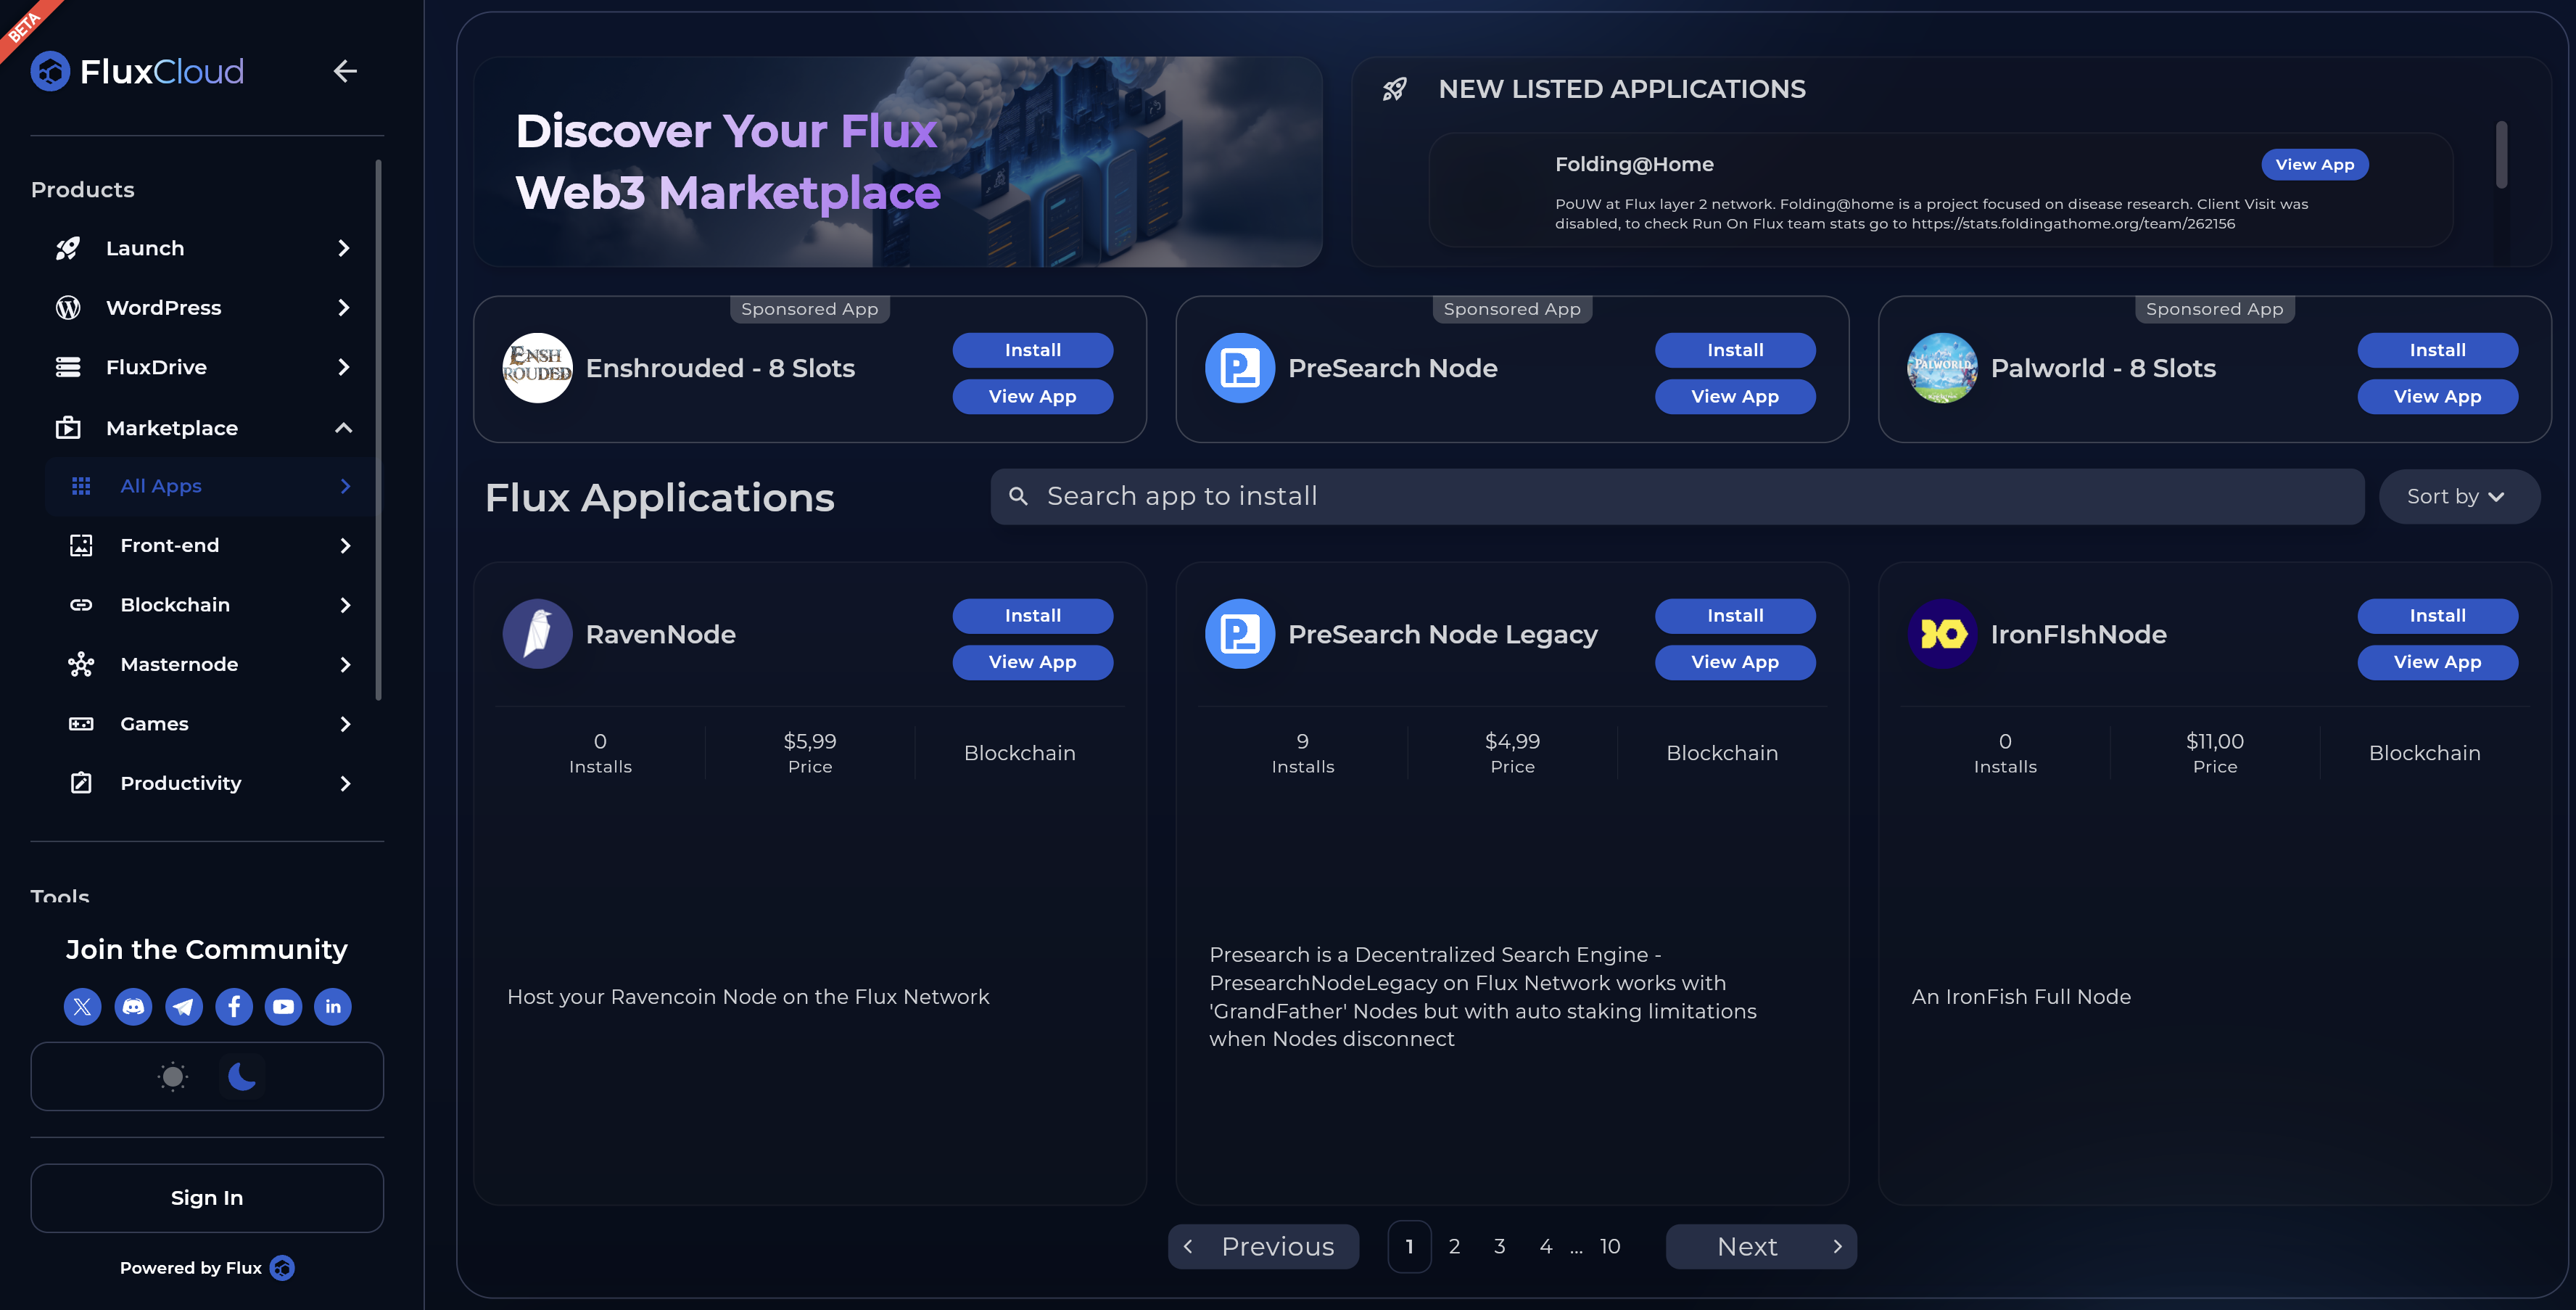Click the Front-end category icon
Image resolution: width=2576 pixels, height=1310 pixels.
(81, 545)
